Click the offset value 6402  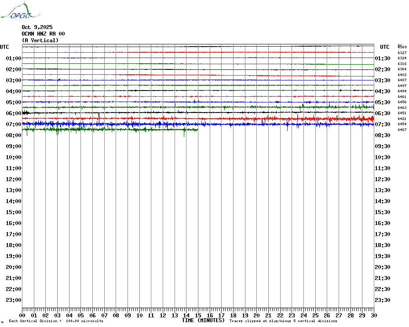click(x=402, y=75)
